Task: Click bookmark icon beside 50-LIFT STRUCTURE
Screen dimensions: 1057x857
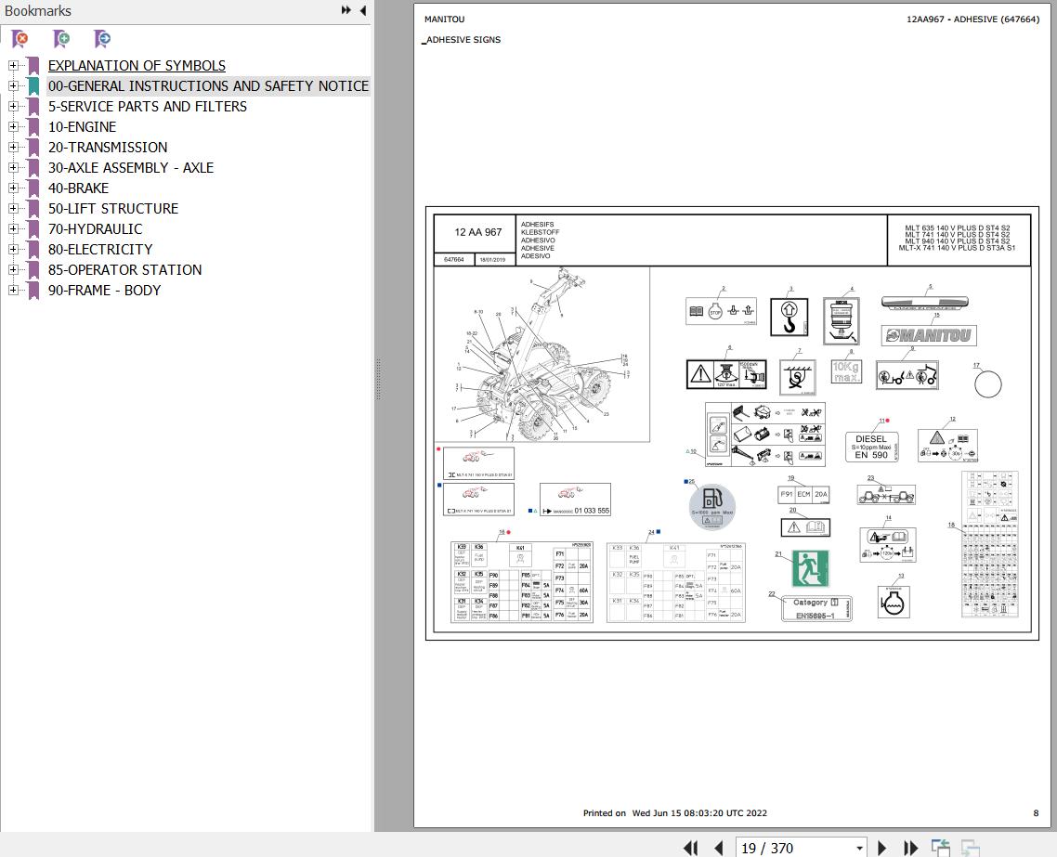Action: (x=33, y=209)
